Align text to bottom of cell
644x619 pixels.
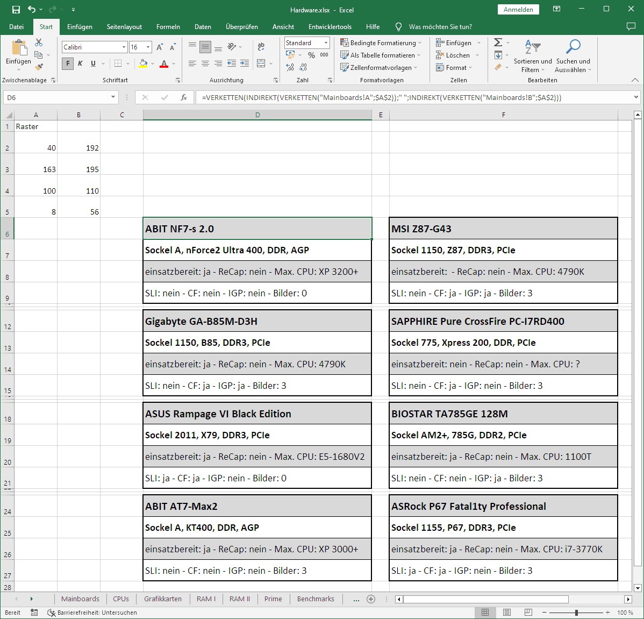tap(218, 48)
